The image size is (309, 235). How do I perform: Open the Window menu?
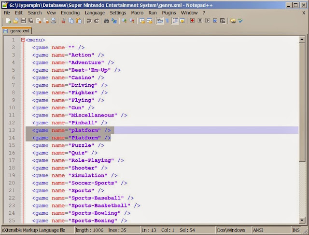pyautogui.click(x=189, y=13)
